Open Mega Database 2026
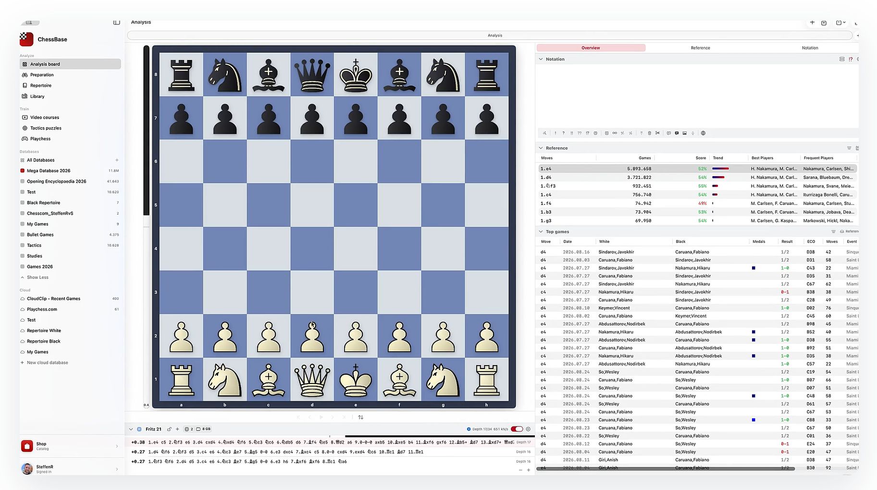 [49, 171]
